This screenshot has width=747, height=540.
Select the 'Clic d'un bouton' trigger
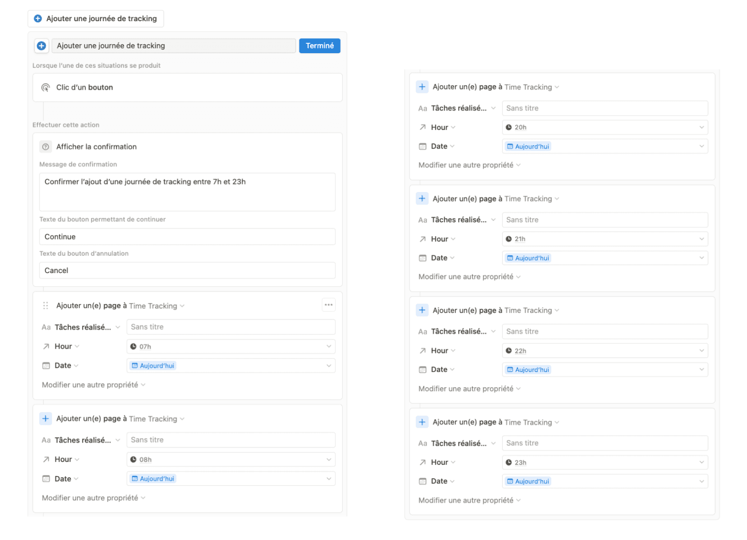pos(187,87)
